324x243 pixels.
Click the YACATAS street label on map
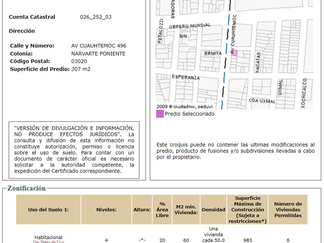258,62
